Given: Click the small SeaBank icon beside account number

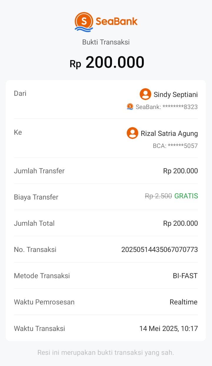Looking at the screenshot, I should click(130, 107).
